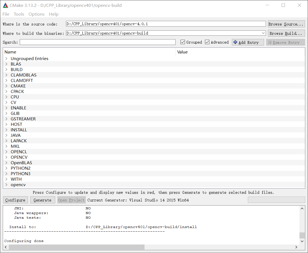This screenshot has width=308, height=253.
Task: Select the ENABLE group in the tree
Action: coord(18,108)
